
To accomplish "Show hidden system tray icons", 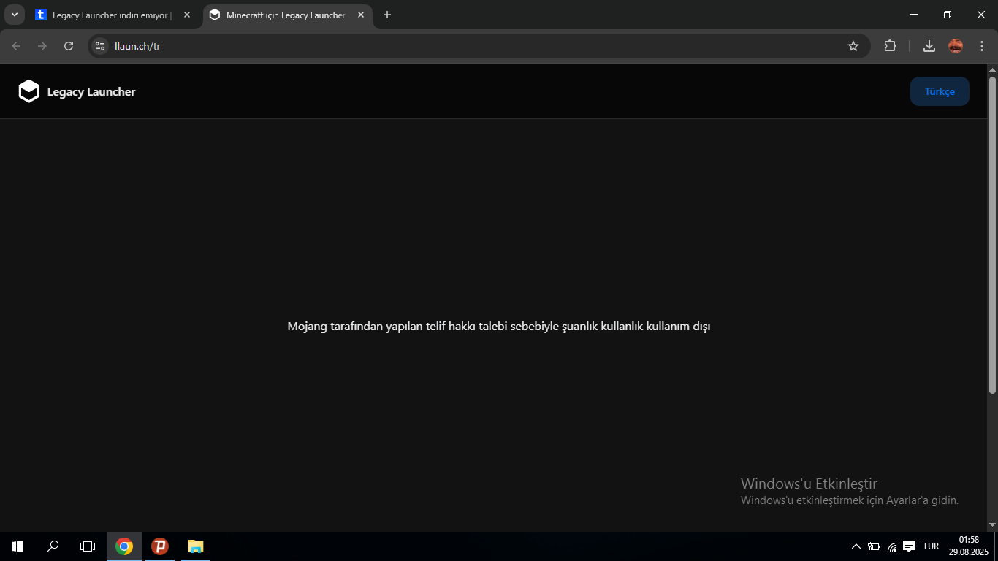I will point(856,546).
